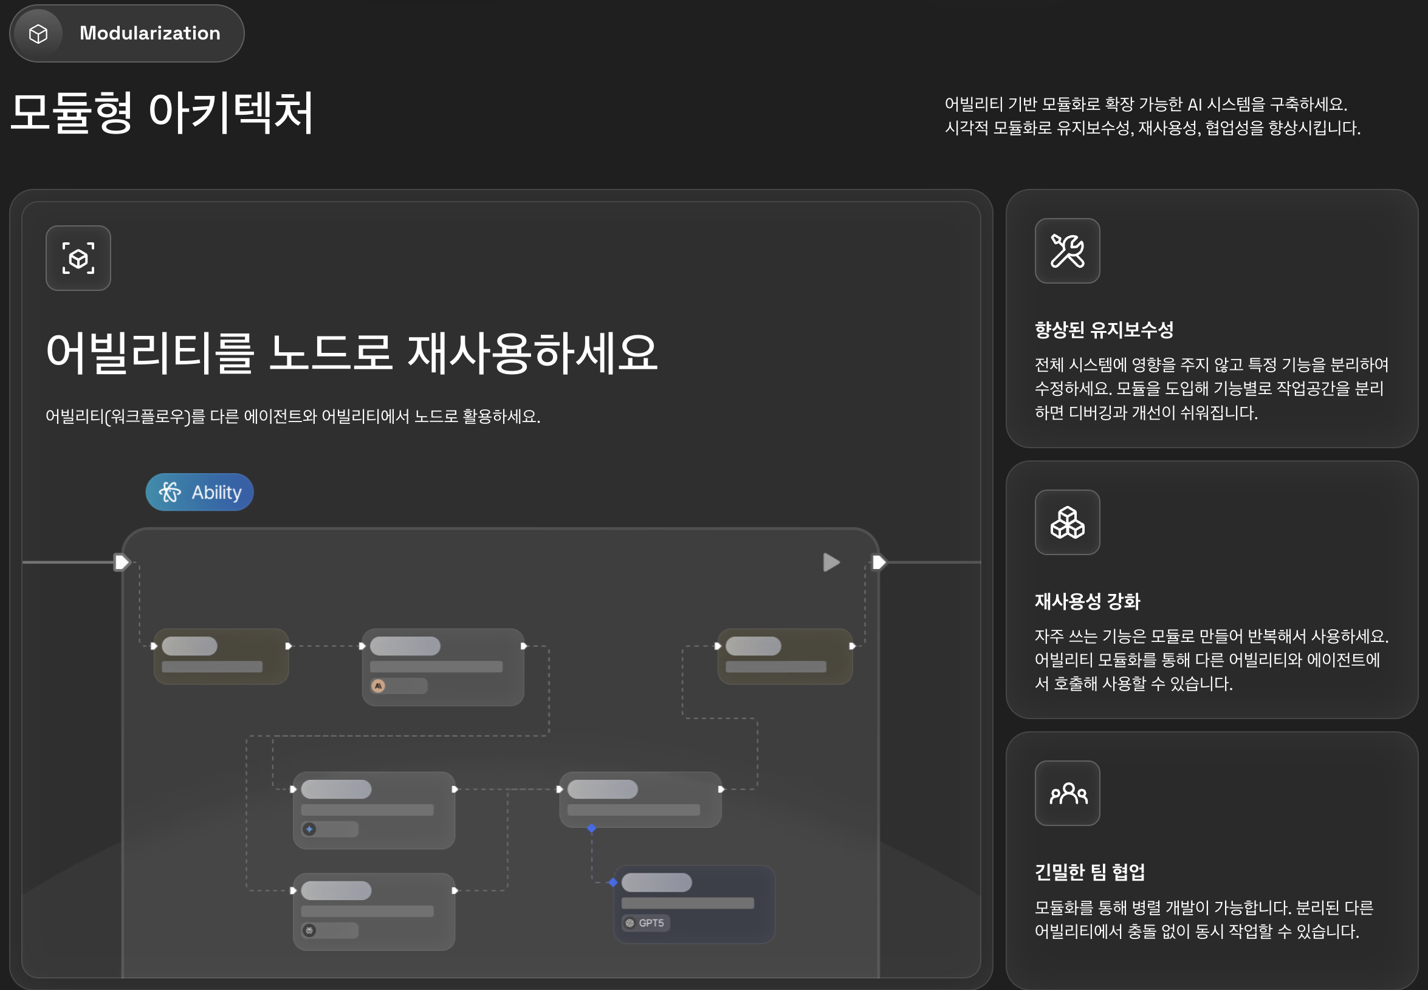1428x990 pixels.
Task: Click the text starting 어빌리티 기반 모듈화로
Action: pos(1153,116)
